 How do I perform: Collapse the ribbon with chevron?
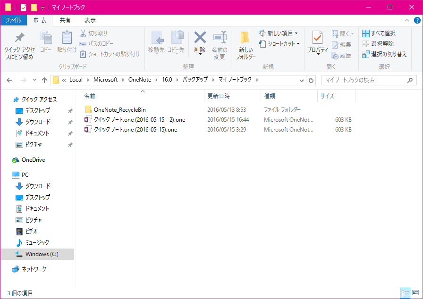click(x=407, y=20)
